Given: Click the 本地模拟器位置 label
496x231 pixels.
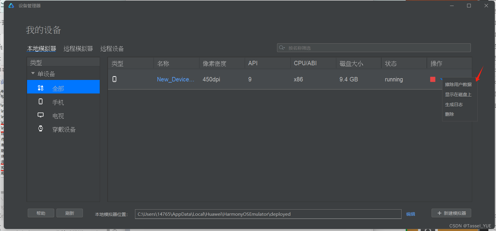Looking at the screenshot, I should click(x=111, y=215).
